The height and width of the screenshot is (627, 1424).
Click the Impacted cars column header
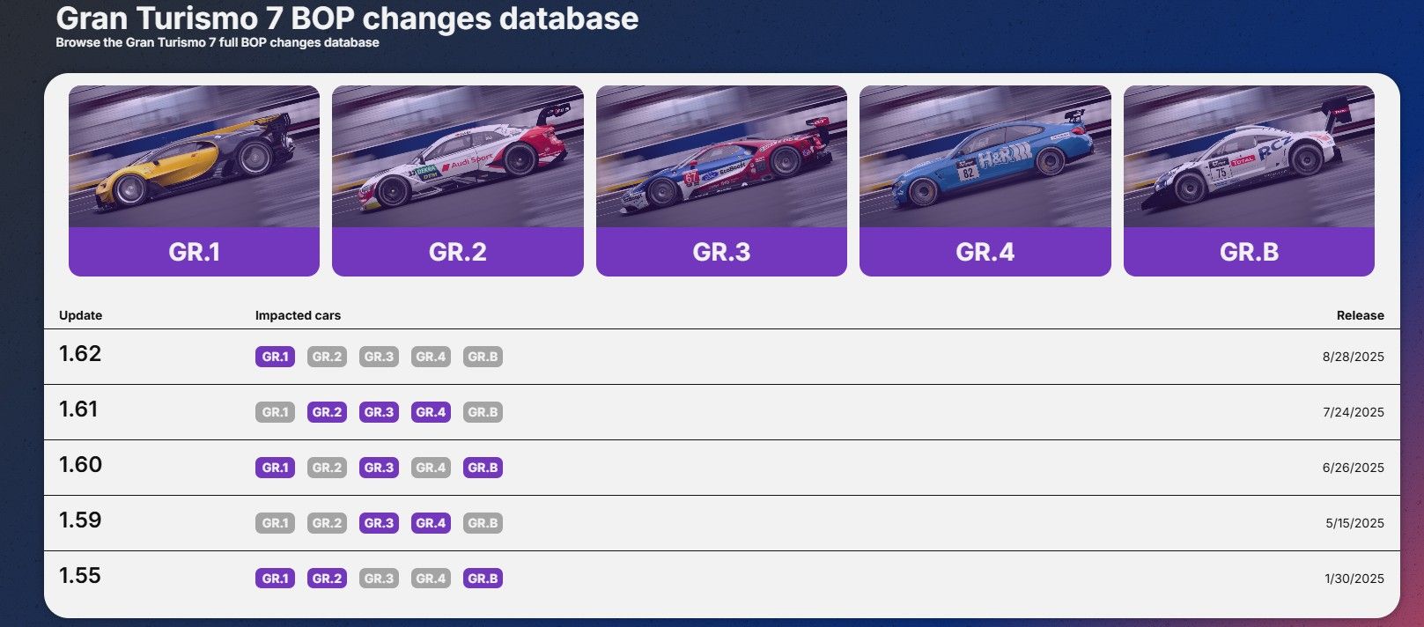coord(298,315)
